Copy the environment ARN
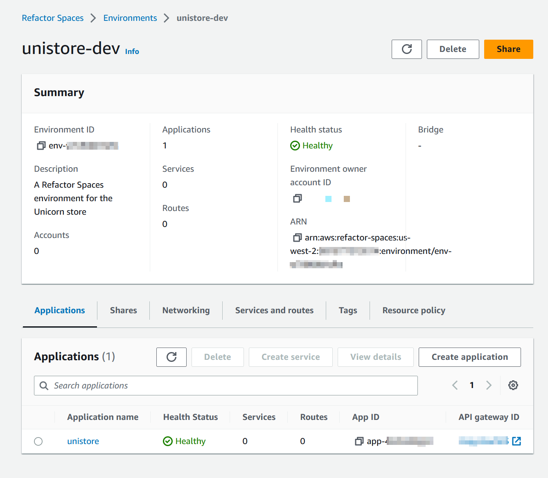 298,238
